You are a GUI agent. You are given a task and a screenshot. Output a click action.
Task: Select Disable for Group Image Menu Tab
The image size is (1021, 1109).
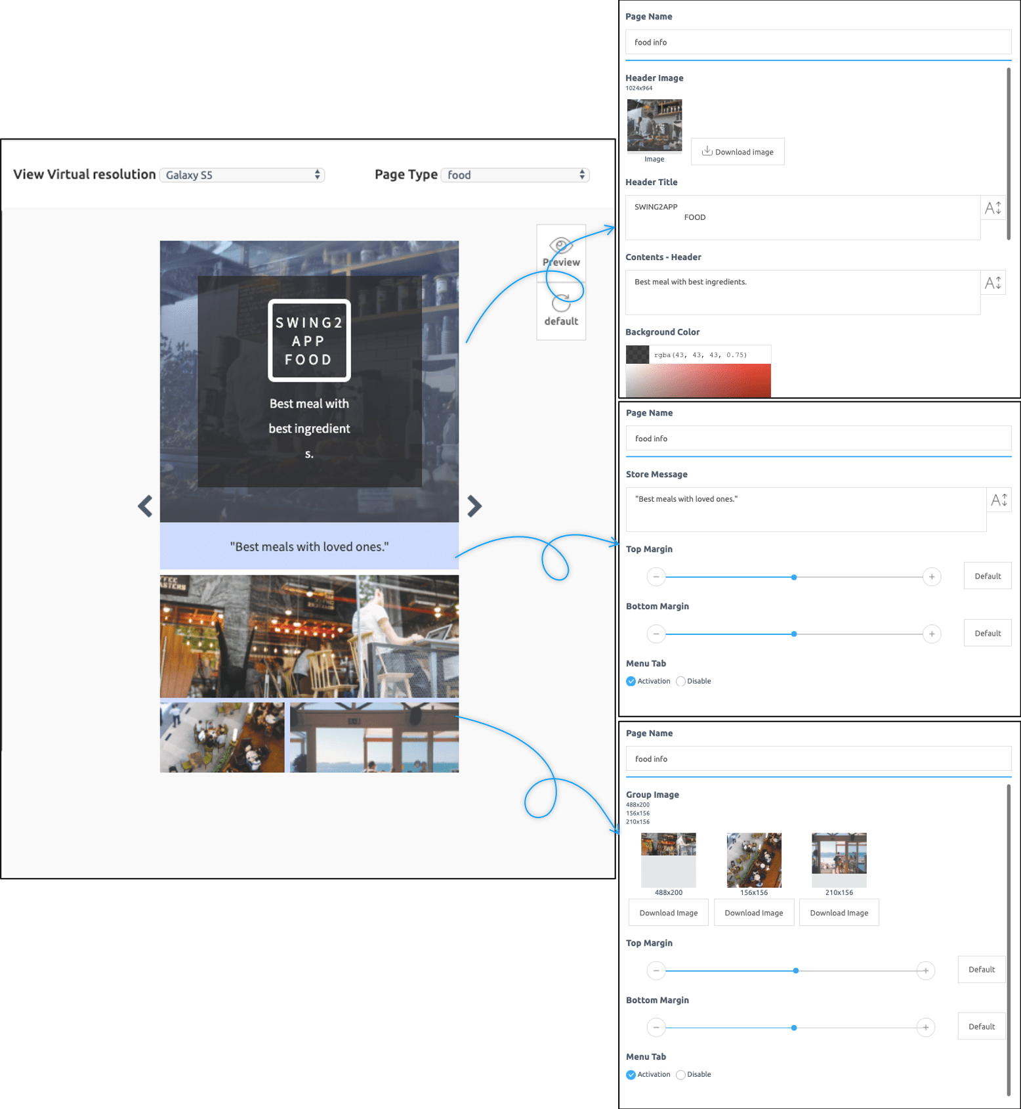pos(680,1075)
